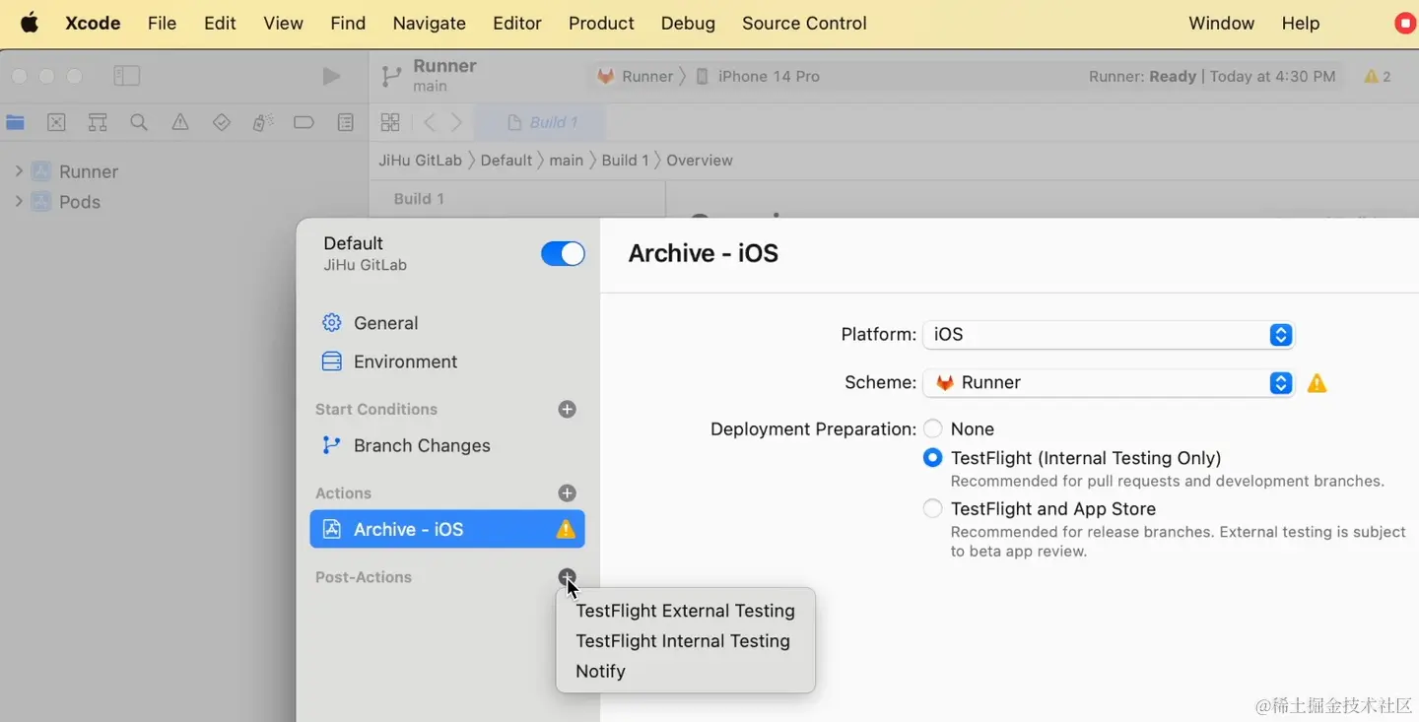The width and height of the screenshot is (1419, 722).
Task: Expand the Pods project in navigator
Action: [x=18, y=202]
